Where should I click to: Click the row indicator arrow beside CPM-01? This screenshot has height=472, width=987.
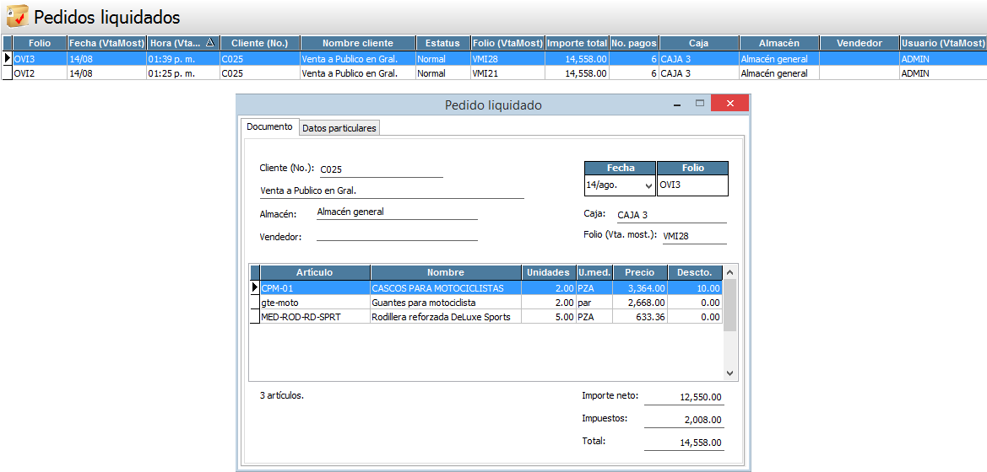coord(254,288)
